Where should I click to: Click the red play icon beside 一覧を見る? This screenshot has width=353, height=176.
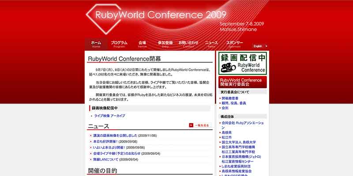point(191,125)
